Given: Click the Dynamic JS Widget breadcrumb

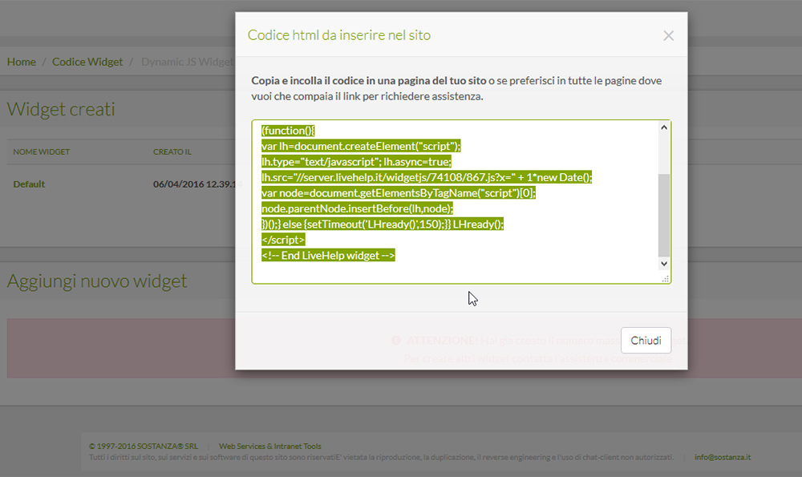Looking at the screenshot, I should point(187,62).
